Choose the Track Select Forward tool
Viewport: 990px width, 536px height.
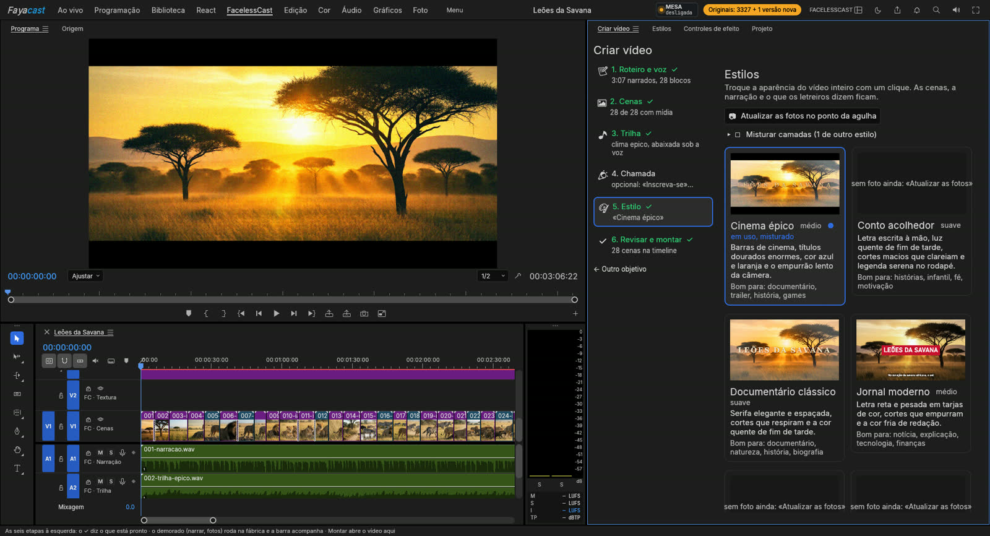pos(17,357)
